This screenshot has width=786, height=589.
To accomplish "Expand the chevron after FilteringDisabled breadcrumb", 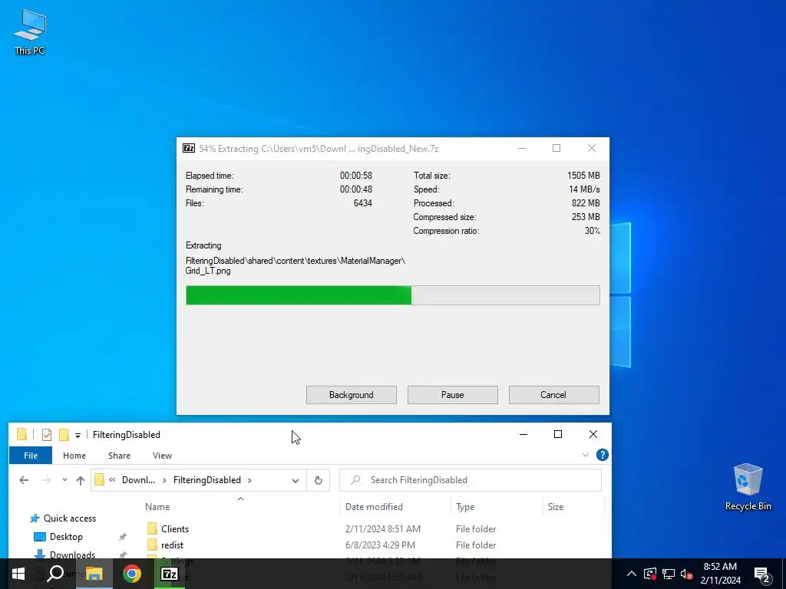I will 249,480.
